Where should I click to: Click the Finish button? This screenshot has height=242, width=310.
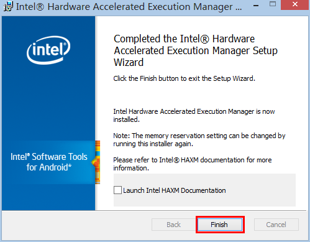tap(220, 225)
